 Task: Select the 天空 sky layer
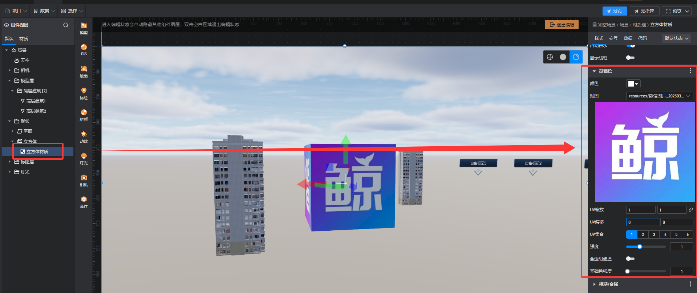point(22,60)
